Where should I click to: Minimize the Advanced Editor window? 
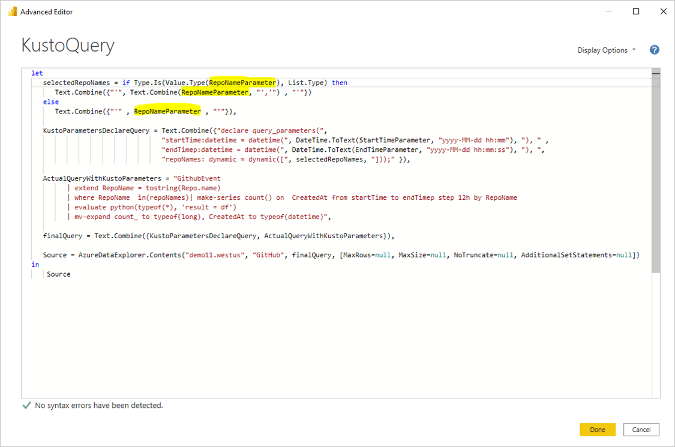pyautogui.click(x=608, y=11)
